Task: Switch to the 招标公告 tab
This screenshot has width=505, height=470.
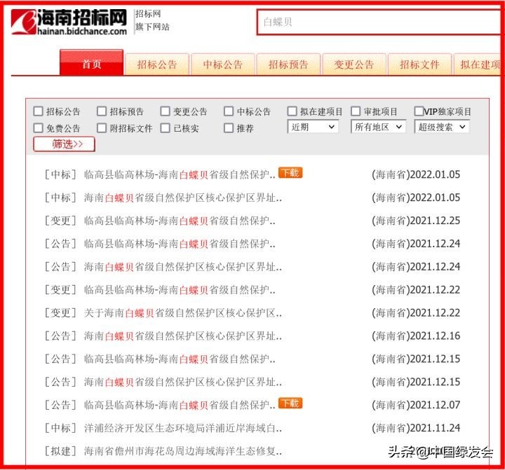Action: coord(157,64)
